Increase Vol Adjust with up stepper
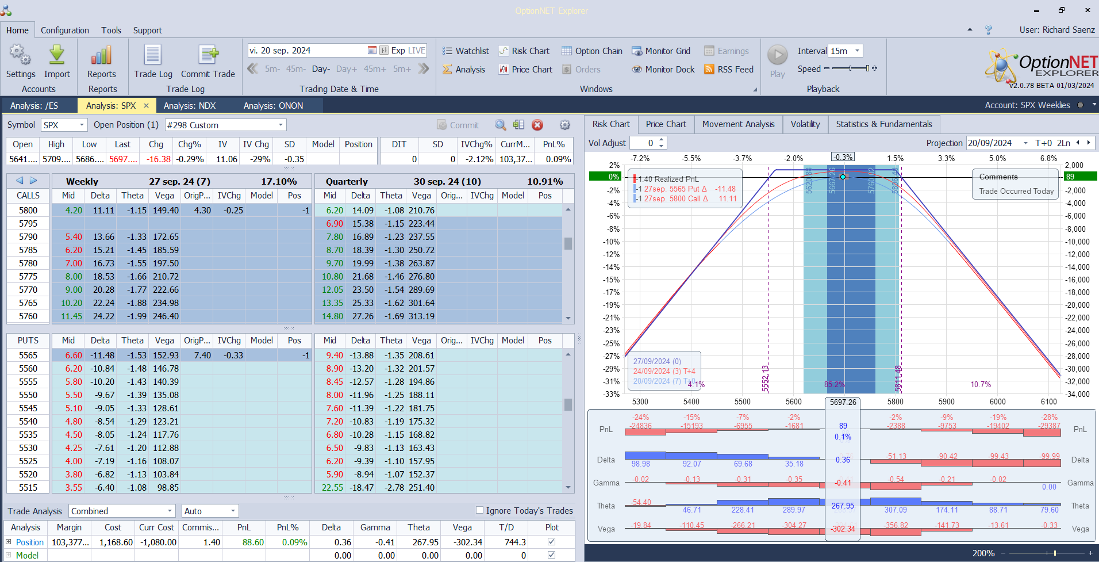The height and width of the screenshot is (562, 1099). (662, 140)
